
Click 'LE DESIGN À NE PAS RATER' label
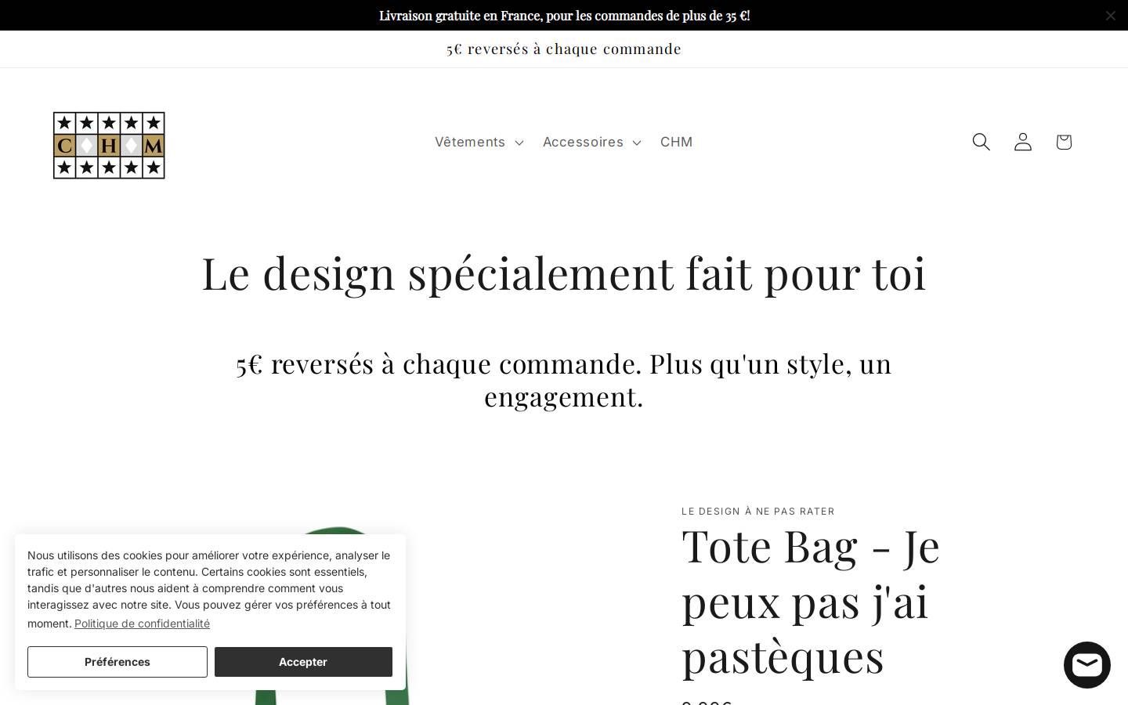(758, 512)
